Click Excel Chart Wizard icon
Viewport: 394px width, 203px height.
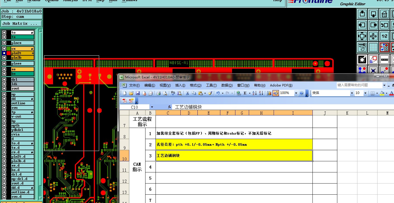[269, 93]
